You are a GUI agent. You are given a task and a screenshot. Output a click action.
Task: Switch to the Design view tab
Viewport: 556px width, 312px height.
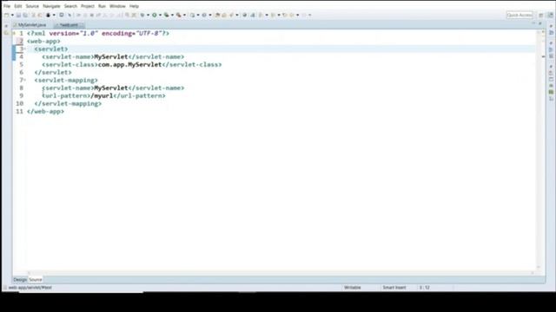pos(20,279)
